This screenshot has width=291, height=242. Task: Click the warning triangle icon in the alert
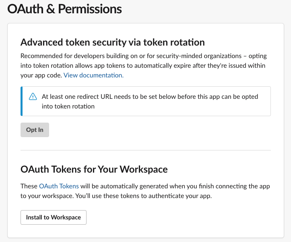point(33,96)
